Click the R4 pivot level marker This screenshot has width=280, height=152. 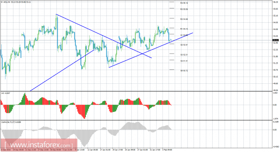172,2
